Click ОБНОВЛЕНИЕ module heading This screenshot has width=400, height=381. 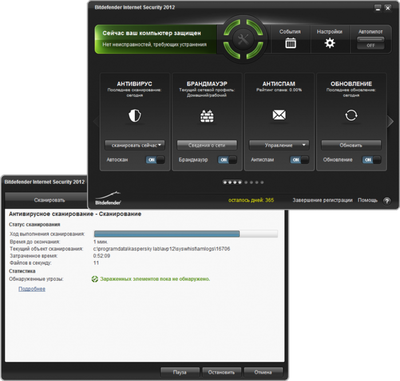(x=351, y=84)
